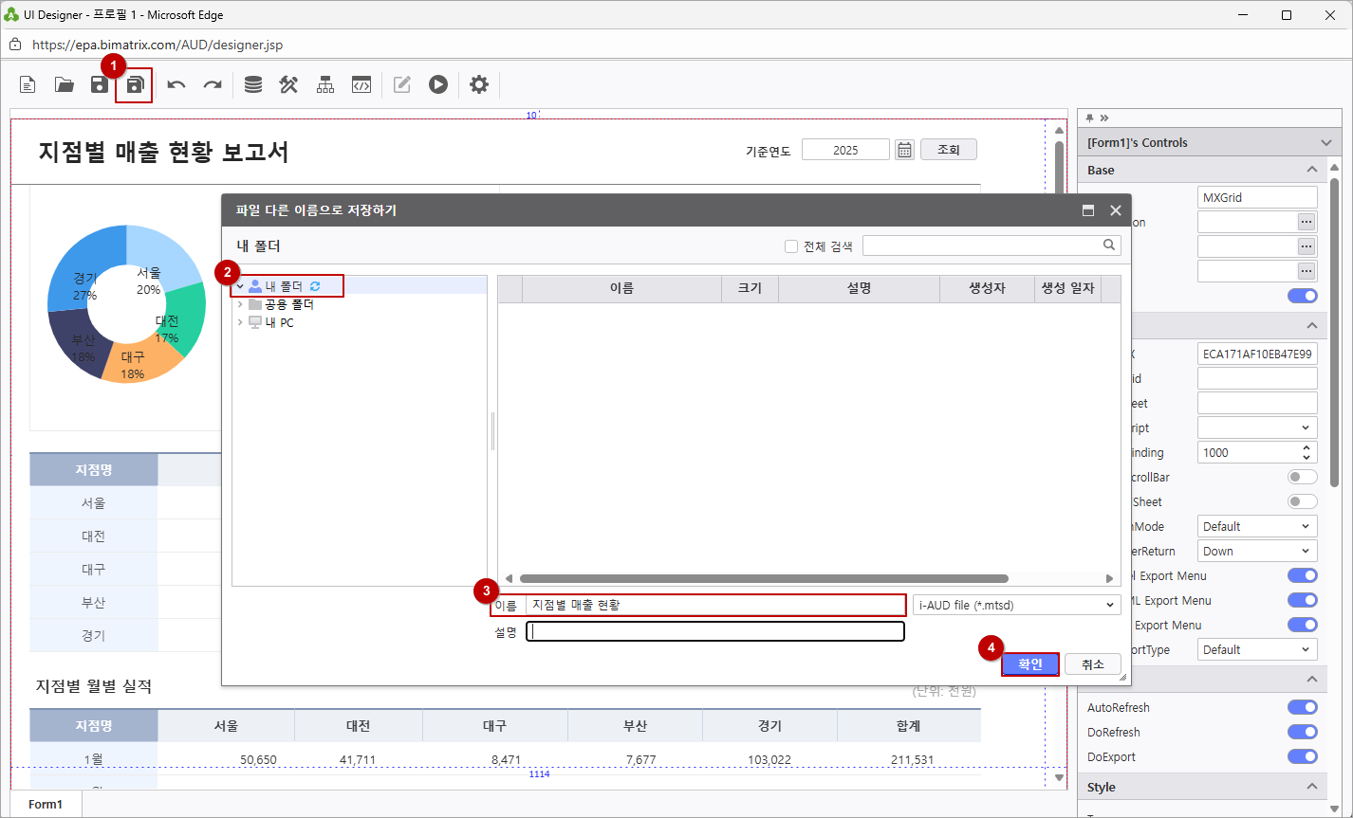
Task: Toggle the AutoRefresh switch off
Action: point(1302,708)
